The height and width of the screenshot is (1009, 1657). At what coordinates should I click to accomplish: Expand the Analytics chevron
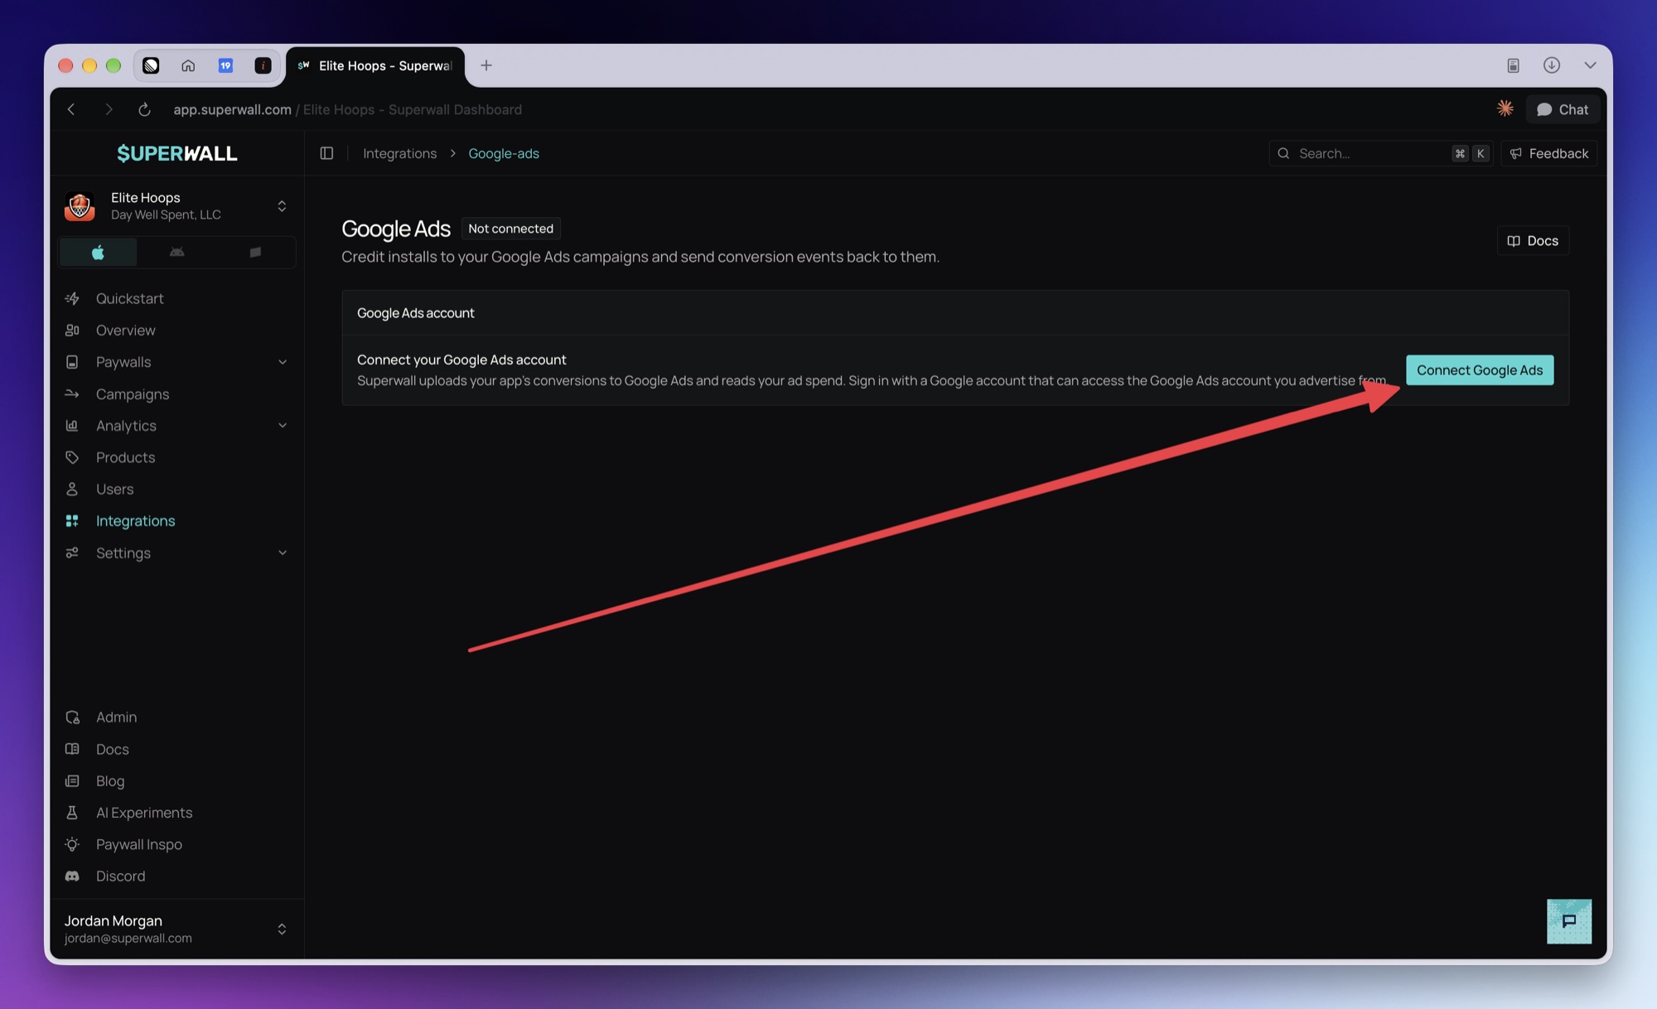click(x=283, y=426)
